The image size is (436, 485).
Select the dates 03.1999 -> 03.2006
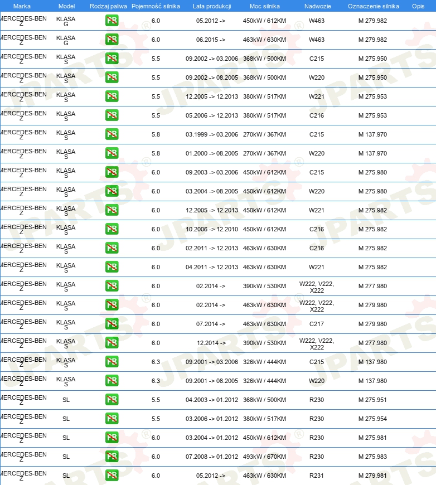(212, 134)
